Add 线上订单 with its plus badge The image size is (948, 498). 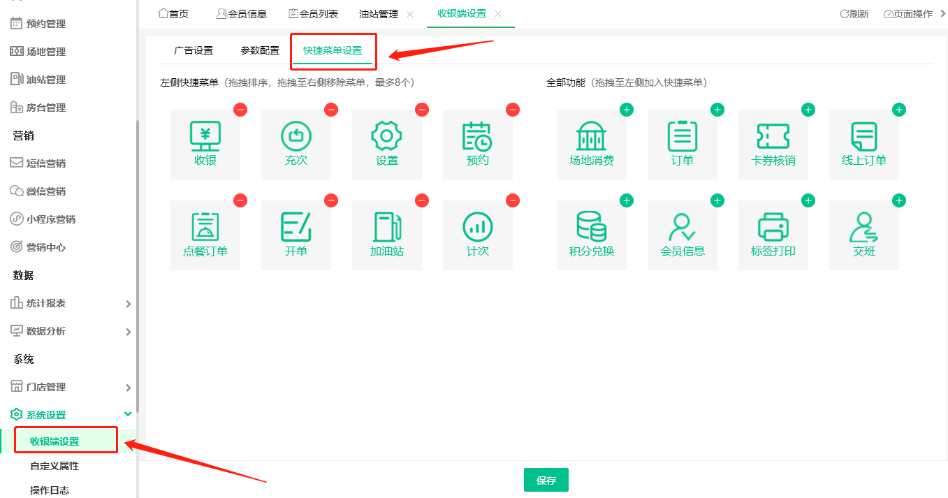(x=898, y=110)
